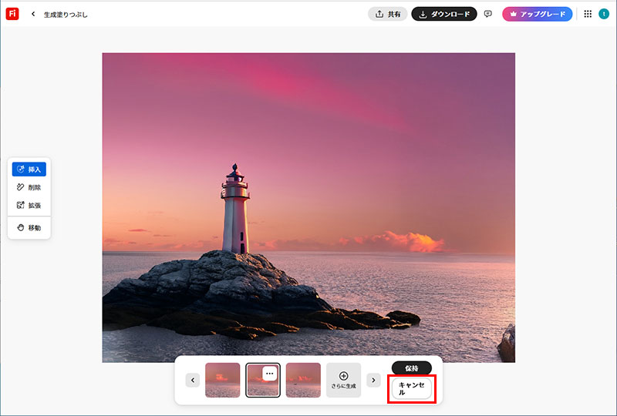Click the 共有 (Share) button
This screenshot has height=416, width=617.
(387, 14)
